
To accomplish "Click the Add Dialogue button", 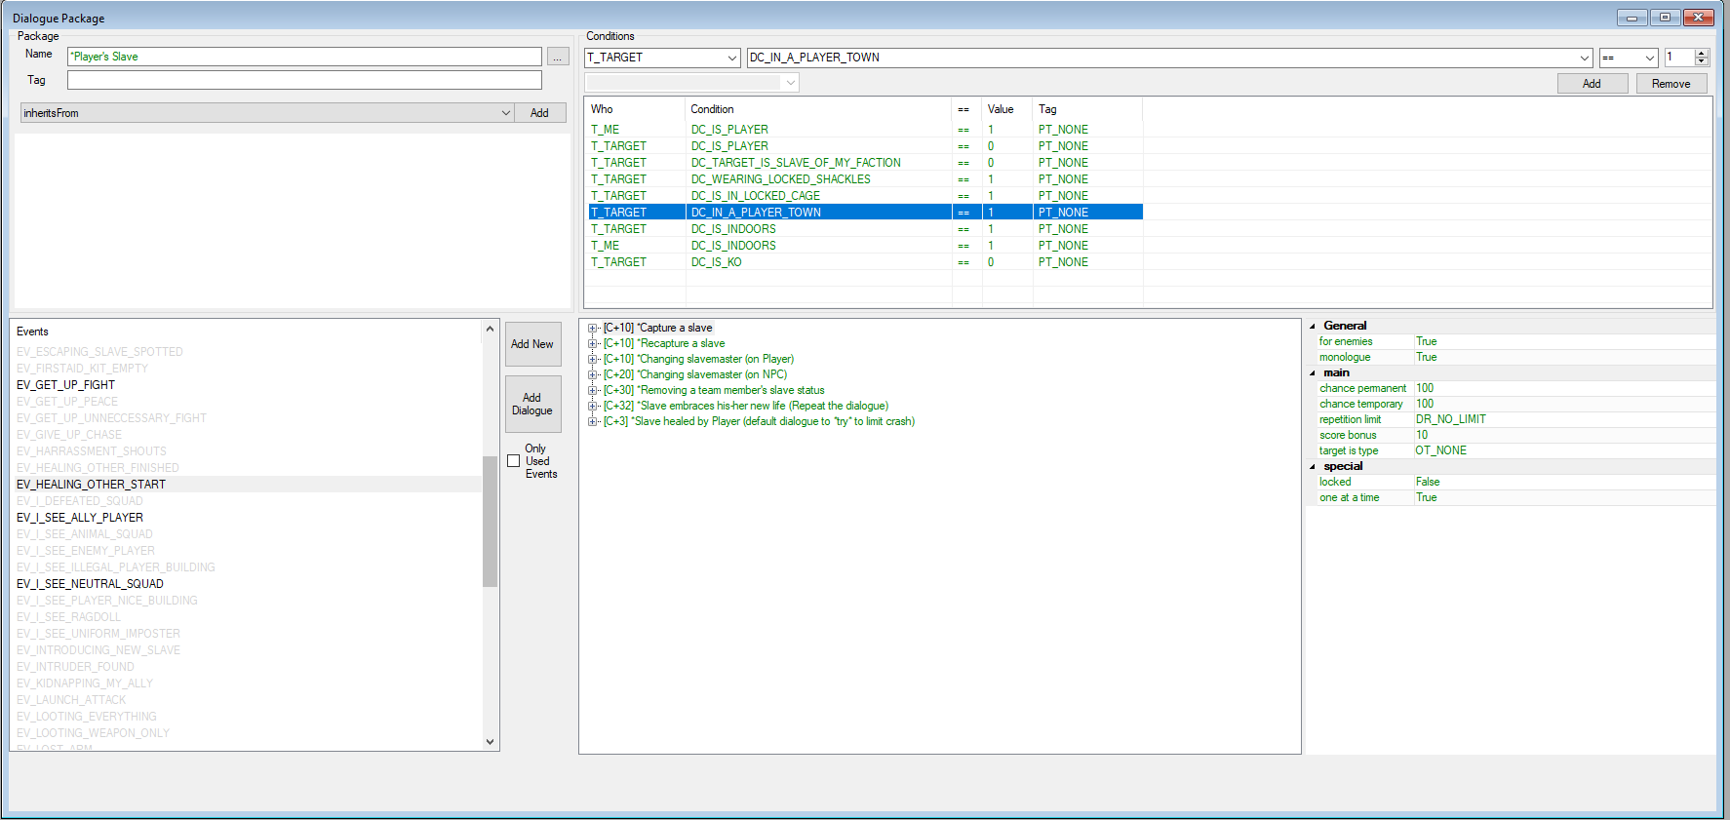I will point(532,404).
